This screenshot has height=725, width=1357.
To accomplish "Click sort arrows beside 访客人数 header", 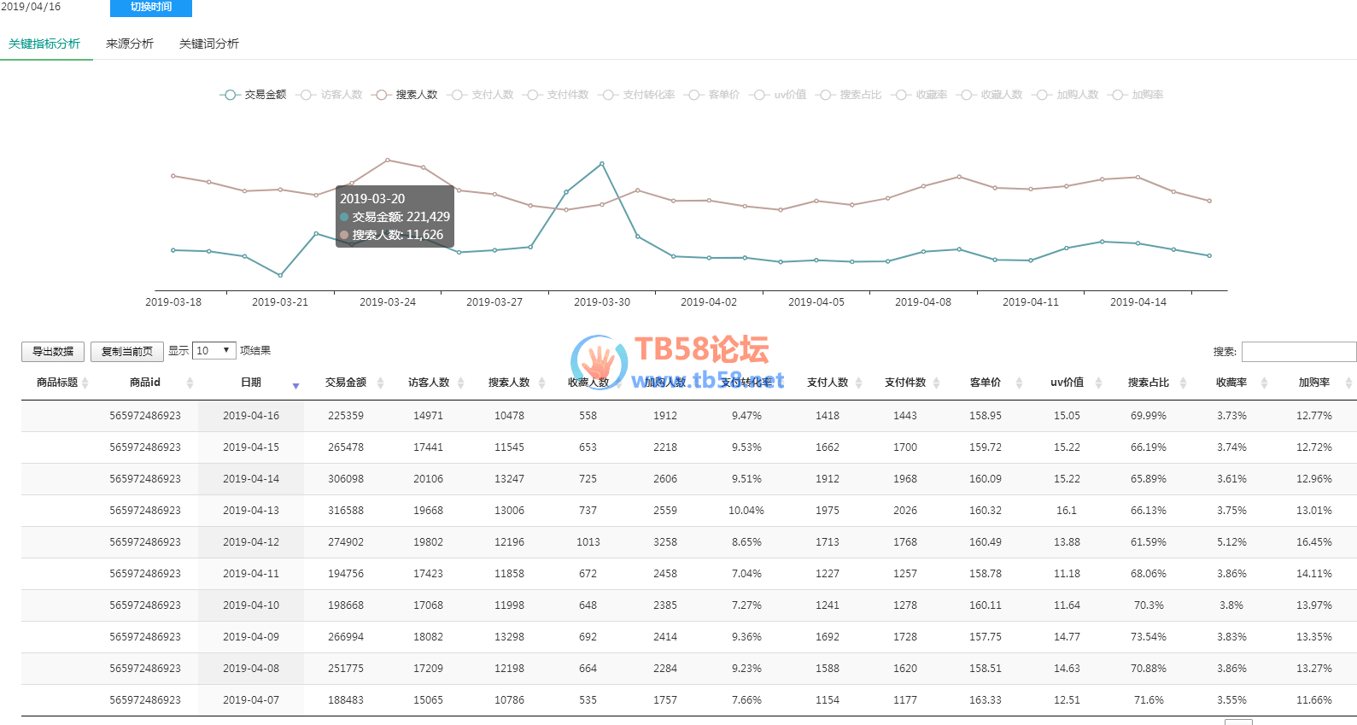I will (x=461, y=383).
